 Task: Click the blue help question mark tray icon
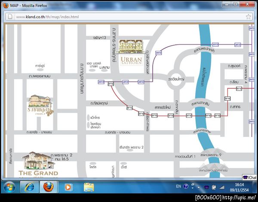pyautogui.click(x=186, y=186)
